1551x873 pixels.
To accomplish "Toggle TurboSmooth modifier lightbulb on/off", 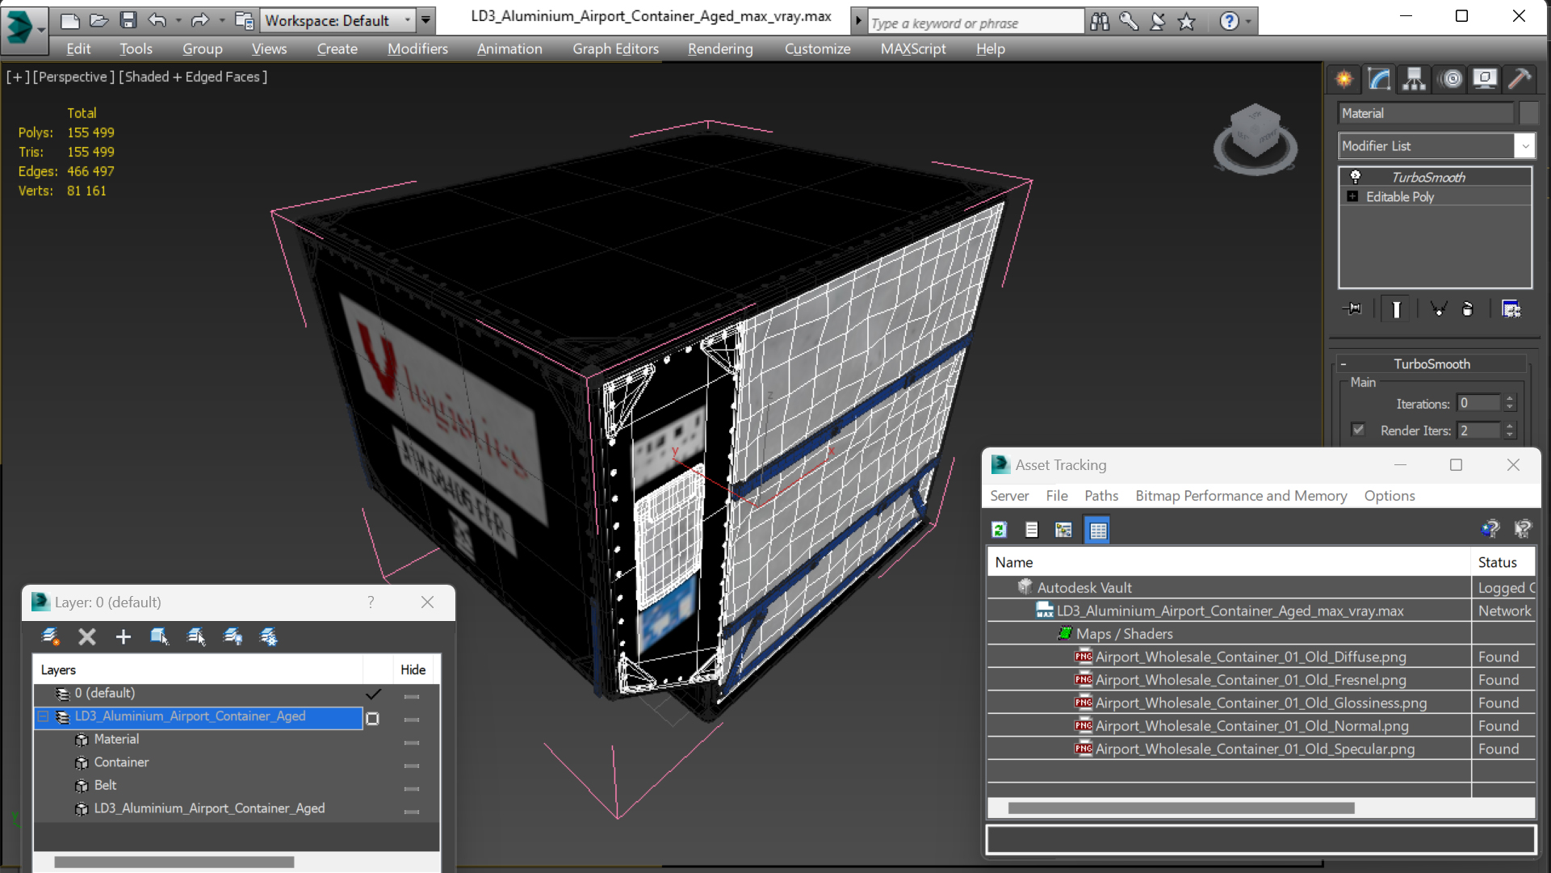I will (1356, 177).
